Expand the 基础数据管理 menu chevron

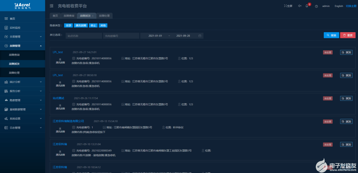41,109
